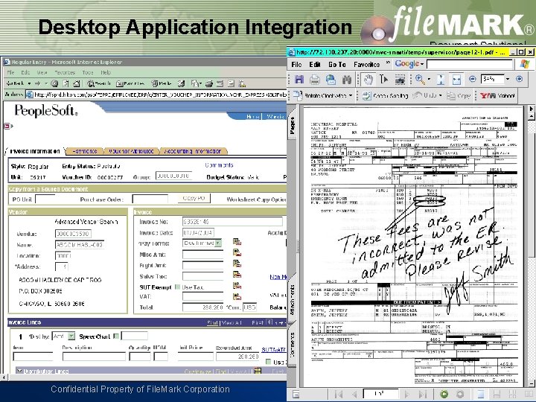Click the Customize link in Distribution Lines
Screen dimensions: 536x402
pos(197,371)
